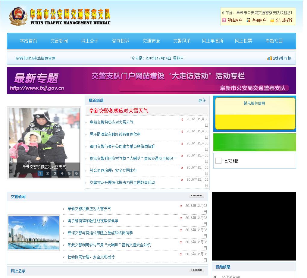Open 车辆非现场违法信息查询 link
Image resolution: width=307 pixels, height=278 pixels.
(36, 58)
